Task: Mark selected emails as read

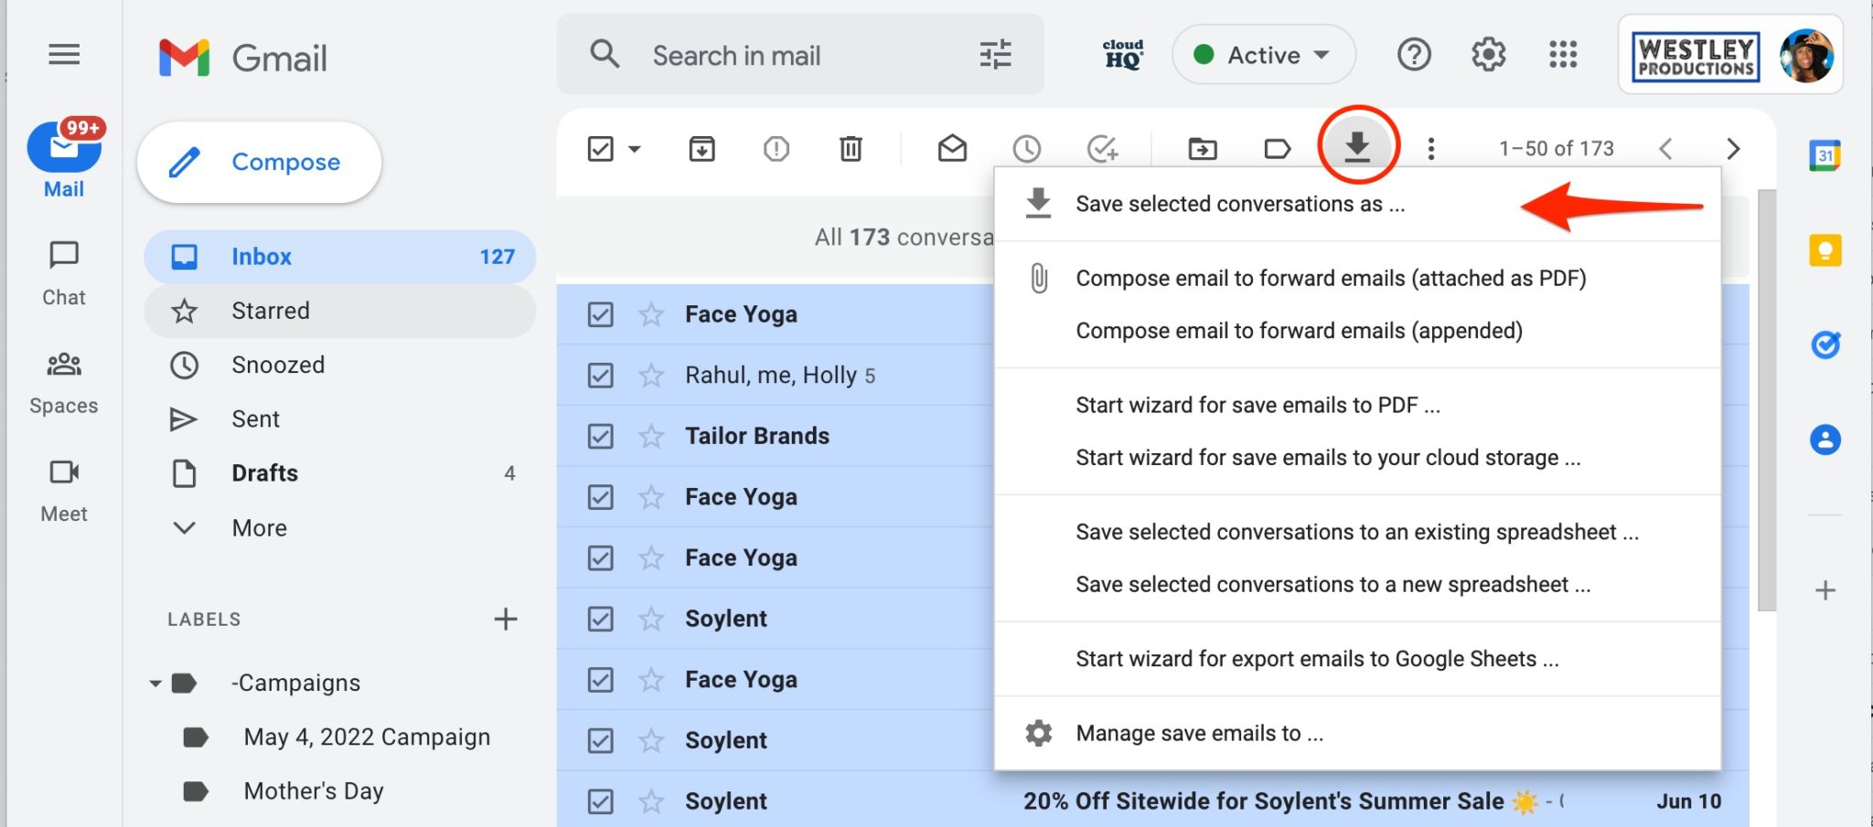Action: (951, 148)
